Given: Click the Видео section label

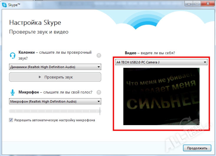Looking at the screenshot, I should tap(130, 53).
